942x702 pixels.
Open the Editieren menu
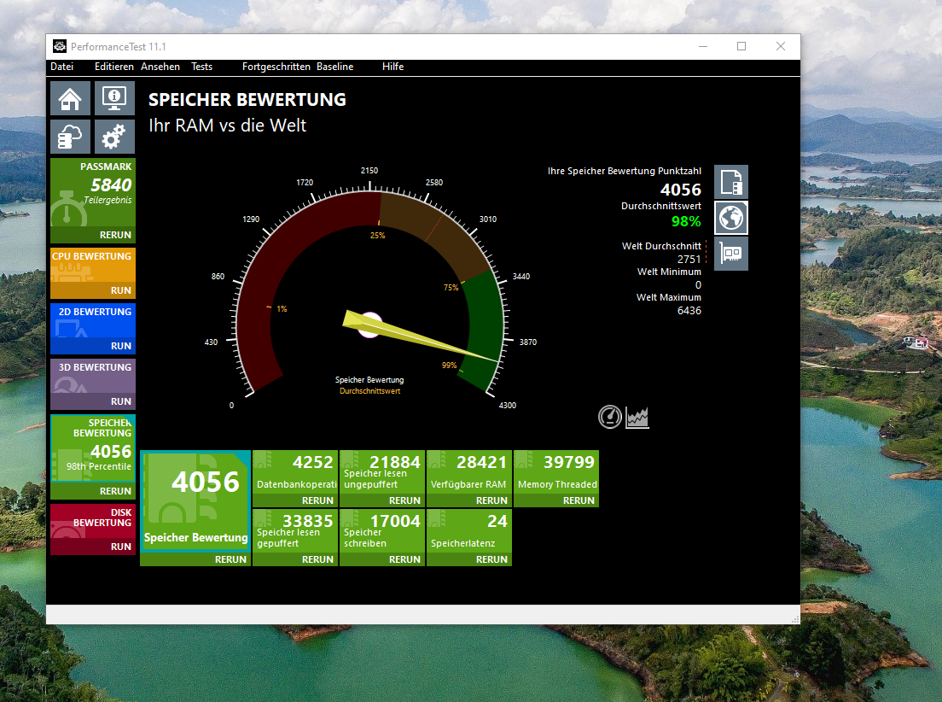[114, 67]
